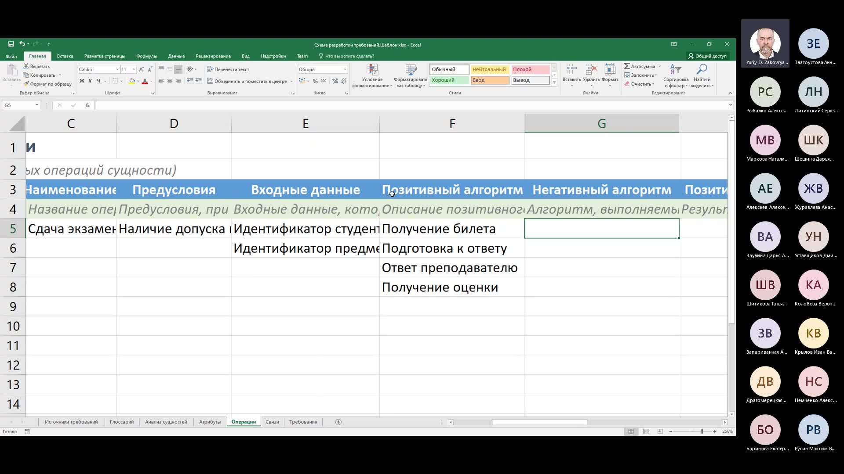This screenshot has height=474, width=844.
Task: Toggle underline Ч formatting
Action: pos(98,81)
